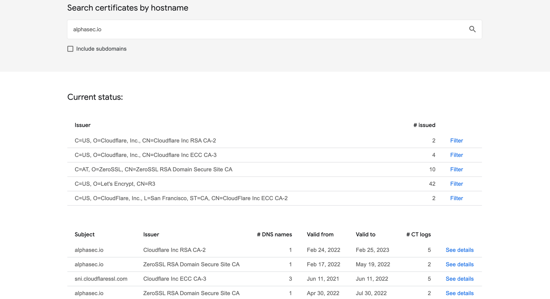Click the 'Valid from' column header
550x299 pixels.
320,234
